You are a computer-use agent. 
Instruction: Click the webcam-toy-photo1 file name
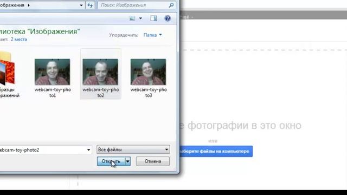pyautogui.click(x=53, y=93)
